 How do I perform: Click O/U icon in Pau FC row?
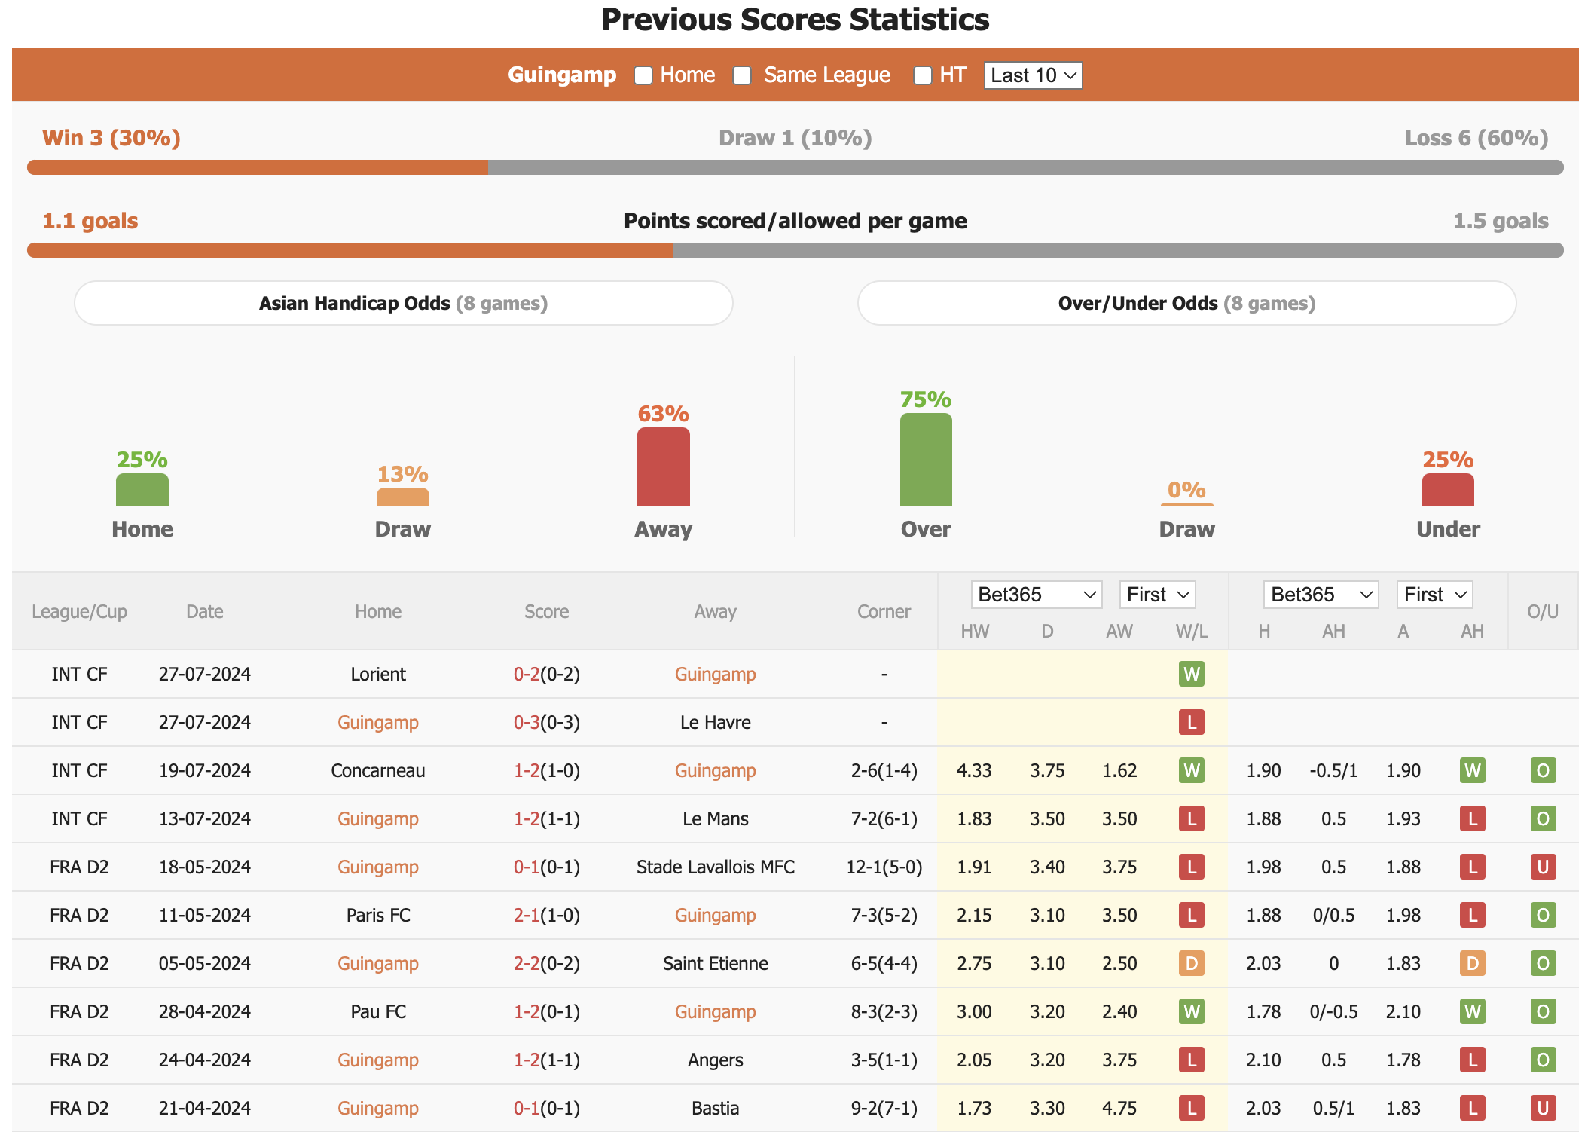[1543, 1011]
